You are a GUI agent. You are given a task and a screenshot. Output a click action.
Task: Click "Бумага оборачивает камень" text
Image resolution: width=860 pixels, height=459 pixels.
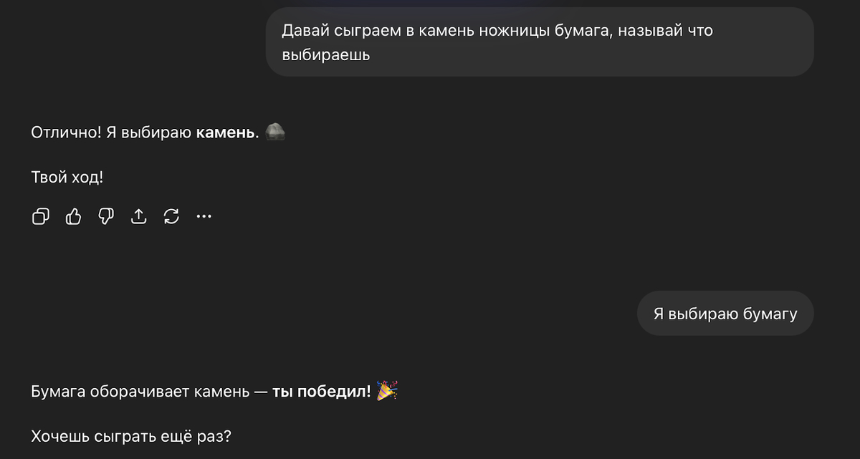click(x=139, y=392)
